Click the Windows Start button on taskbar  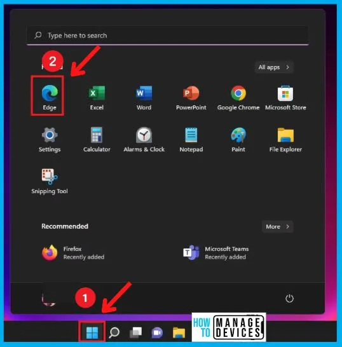(x=92, y=332)
